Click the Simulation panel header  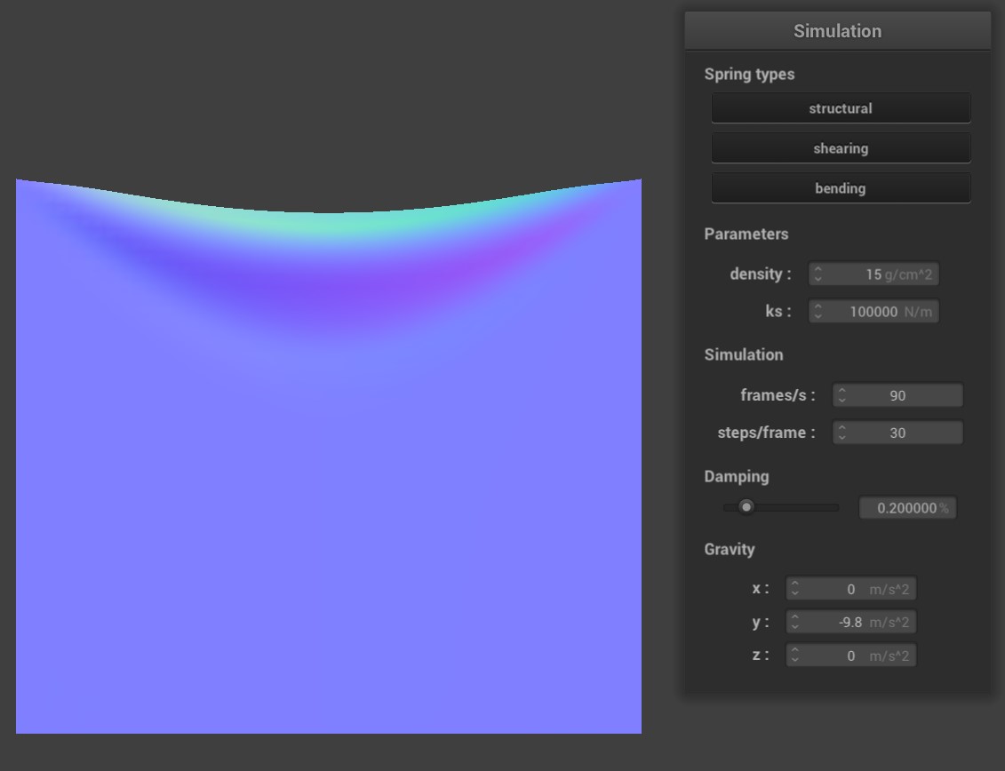[x=837, y=31]
